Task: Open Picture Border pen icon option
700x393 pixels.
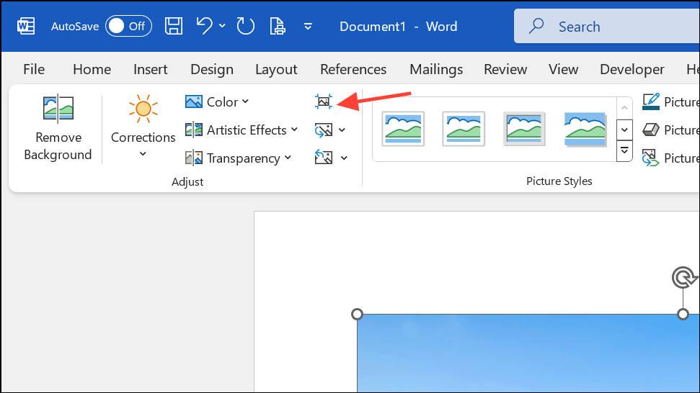Action: pos(651,102)
